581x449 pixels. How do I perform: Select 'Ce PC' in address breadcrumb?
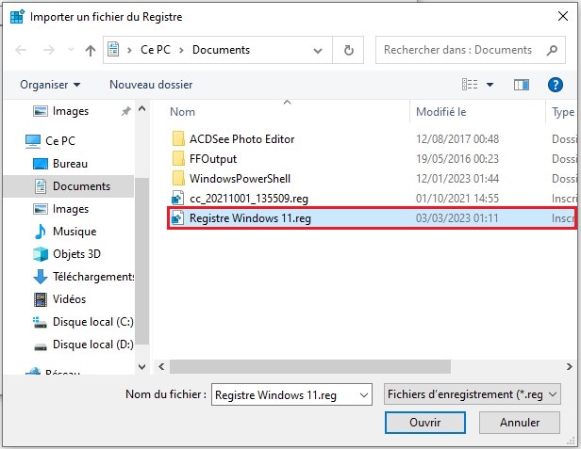[x=156, y=50]
